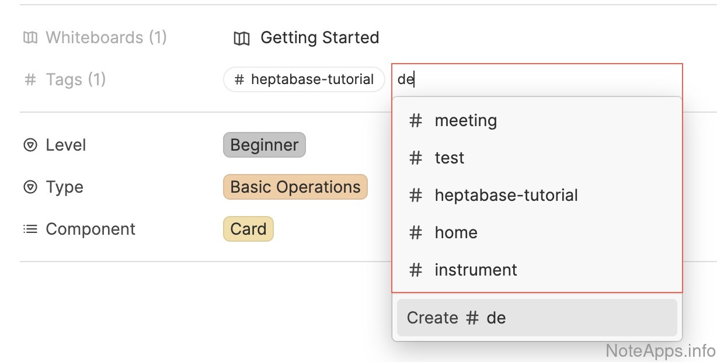The height and width of the screenshot is (362, 717).
Task: Open the Beginner level dropdown value
Action: 264,145
